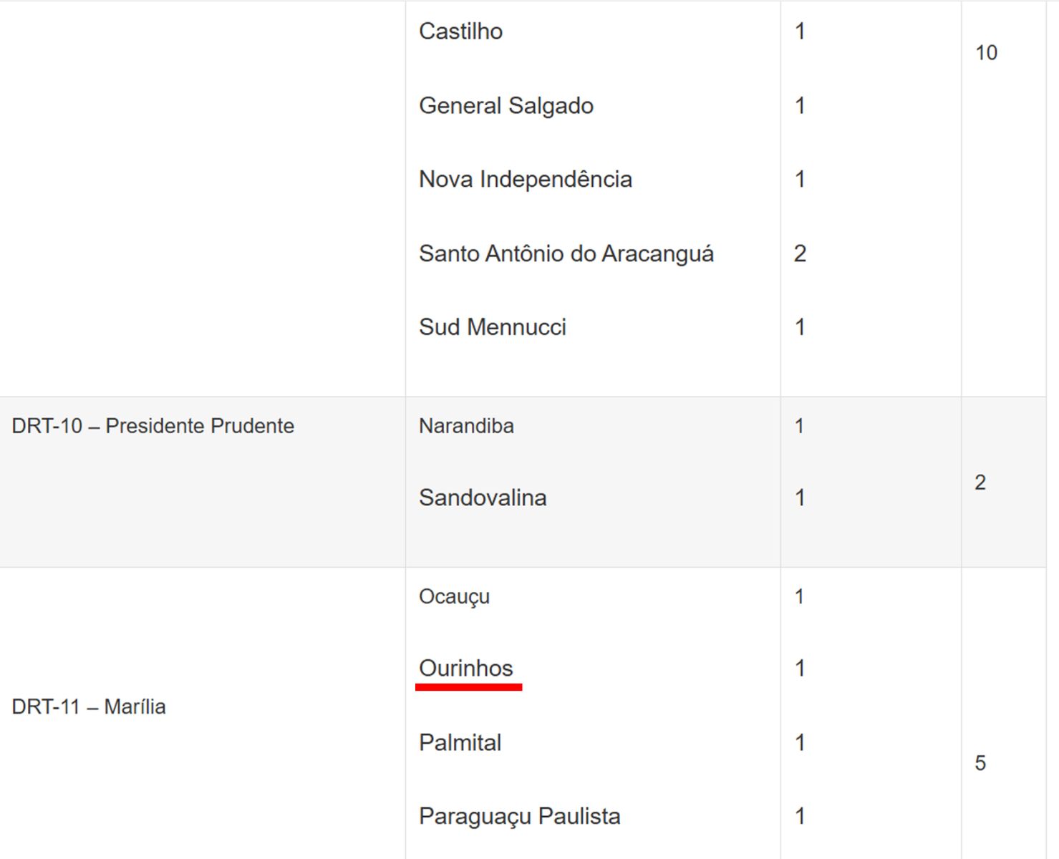The width and height of the screenshot is (1059, 859).
Task: Select the count value beside Castilho
Action: tap(800, 31)
